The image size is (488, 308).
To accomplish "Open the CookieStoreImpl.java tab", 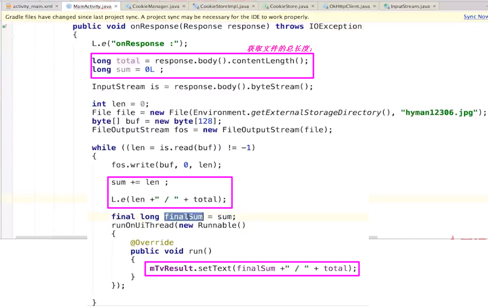I will pyautogui.click(x=224, y=6).
